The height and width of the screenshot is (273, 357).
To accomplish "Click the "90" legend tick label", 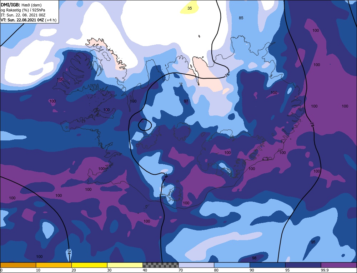I will click(x=252, y=270).
